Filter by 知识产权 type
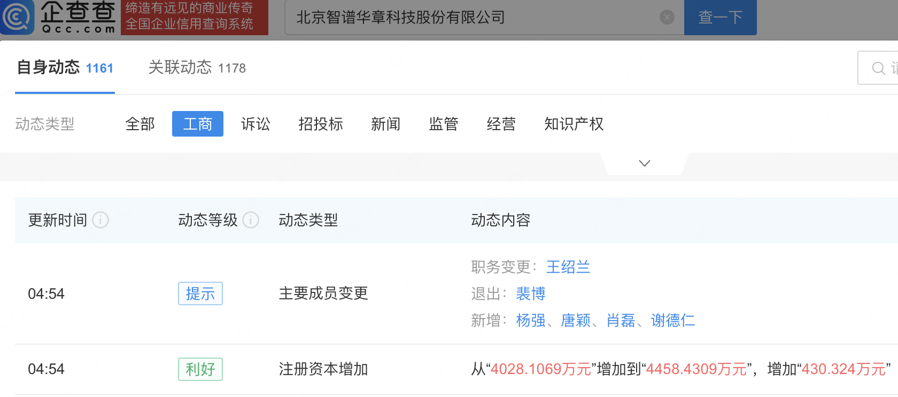Viewport: 898px width, 397px height. [x=574, y=124]
